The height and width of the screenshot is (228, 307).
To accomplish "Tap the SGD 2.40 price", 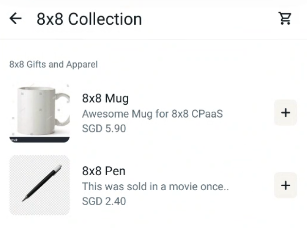I will (103, 201).
